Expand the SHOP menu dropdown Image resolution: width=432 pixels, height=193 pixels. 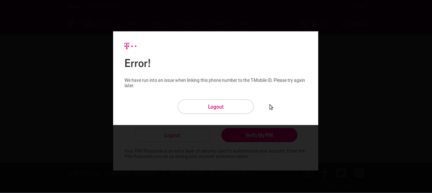(x=133, y=24)
